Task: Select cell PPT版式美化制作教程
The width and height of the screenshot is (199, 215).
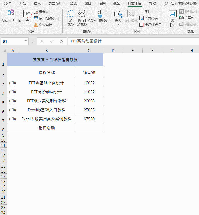Action: pyautogui.click(x=47, y=101)
